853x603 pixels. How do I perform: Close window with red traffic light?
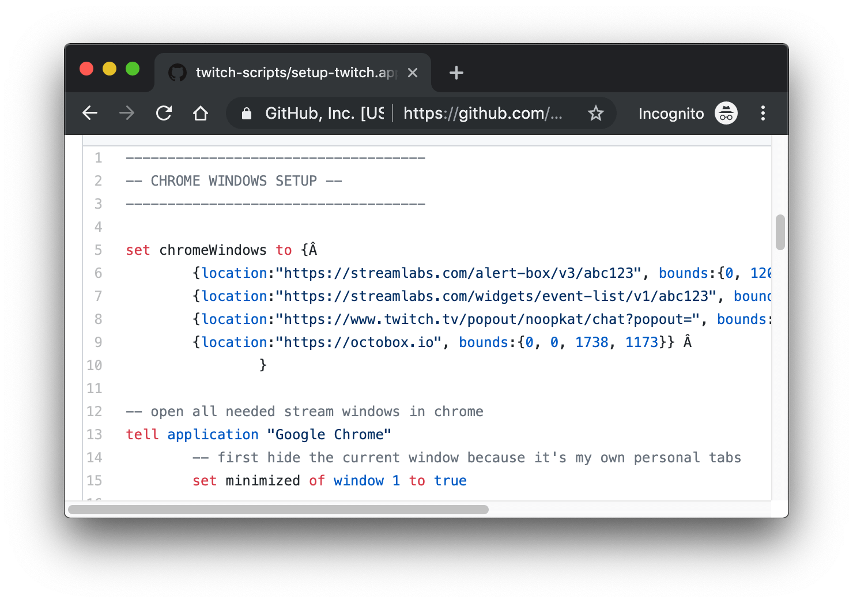click(86, 69)
